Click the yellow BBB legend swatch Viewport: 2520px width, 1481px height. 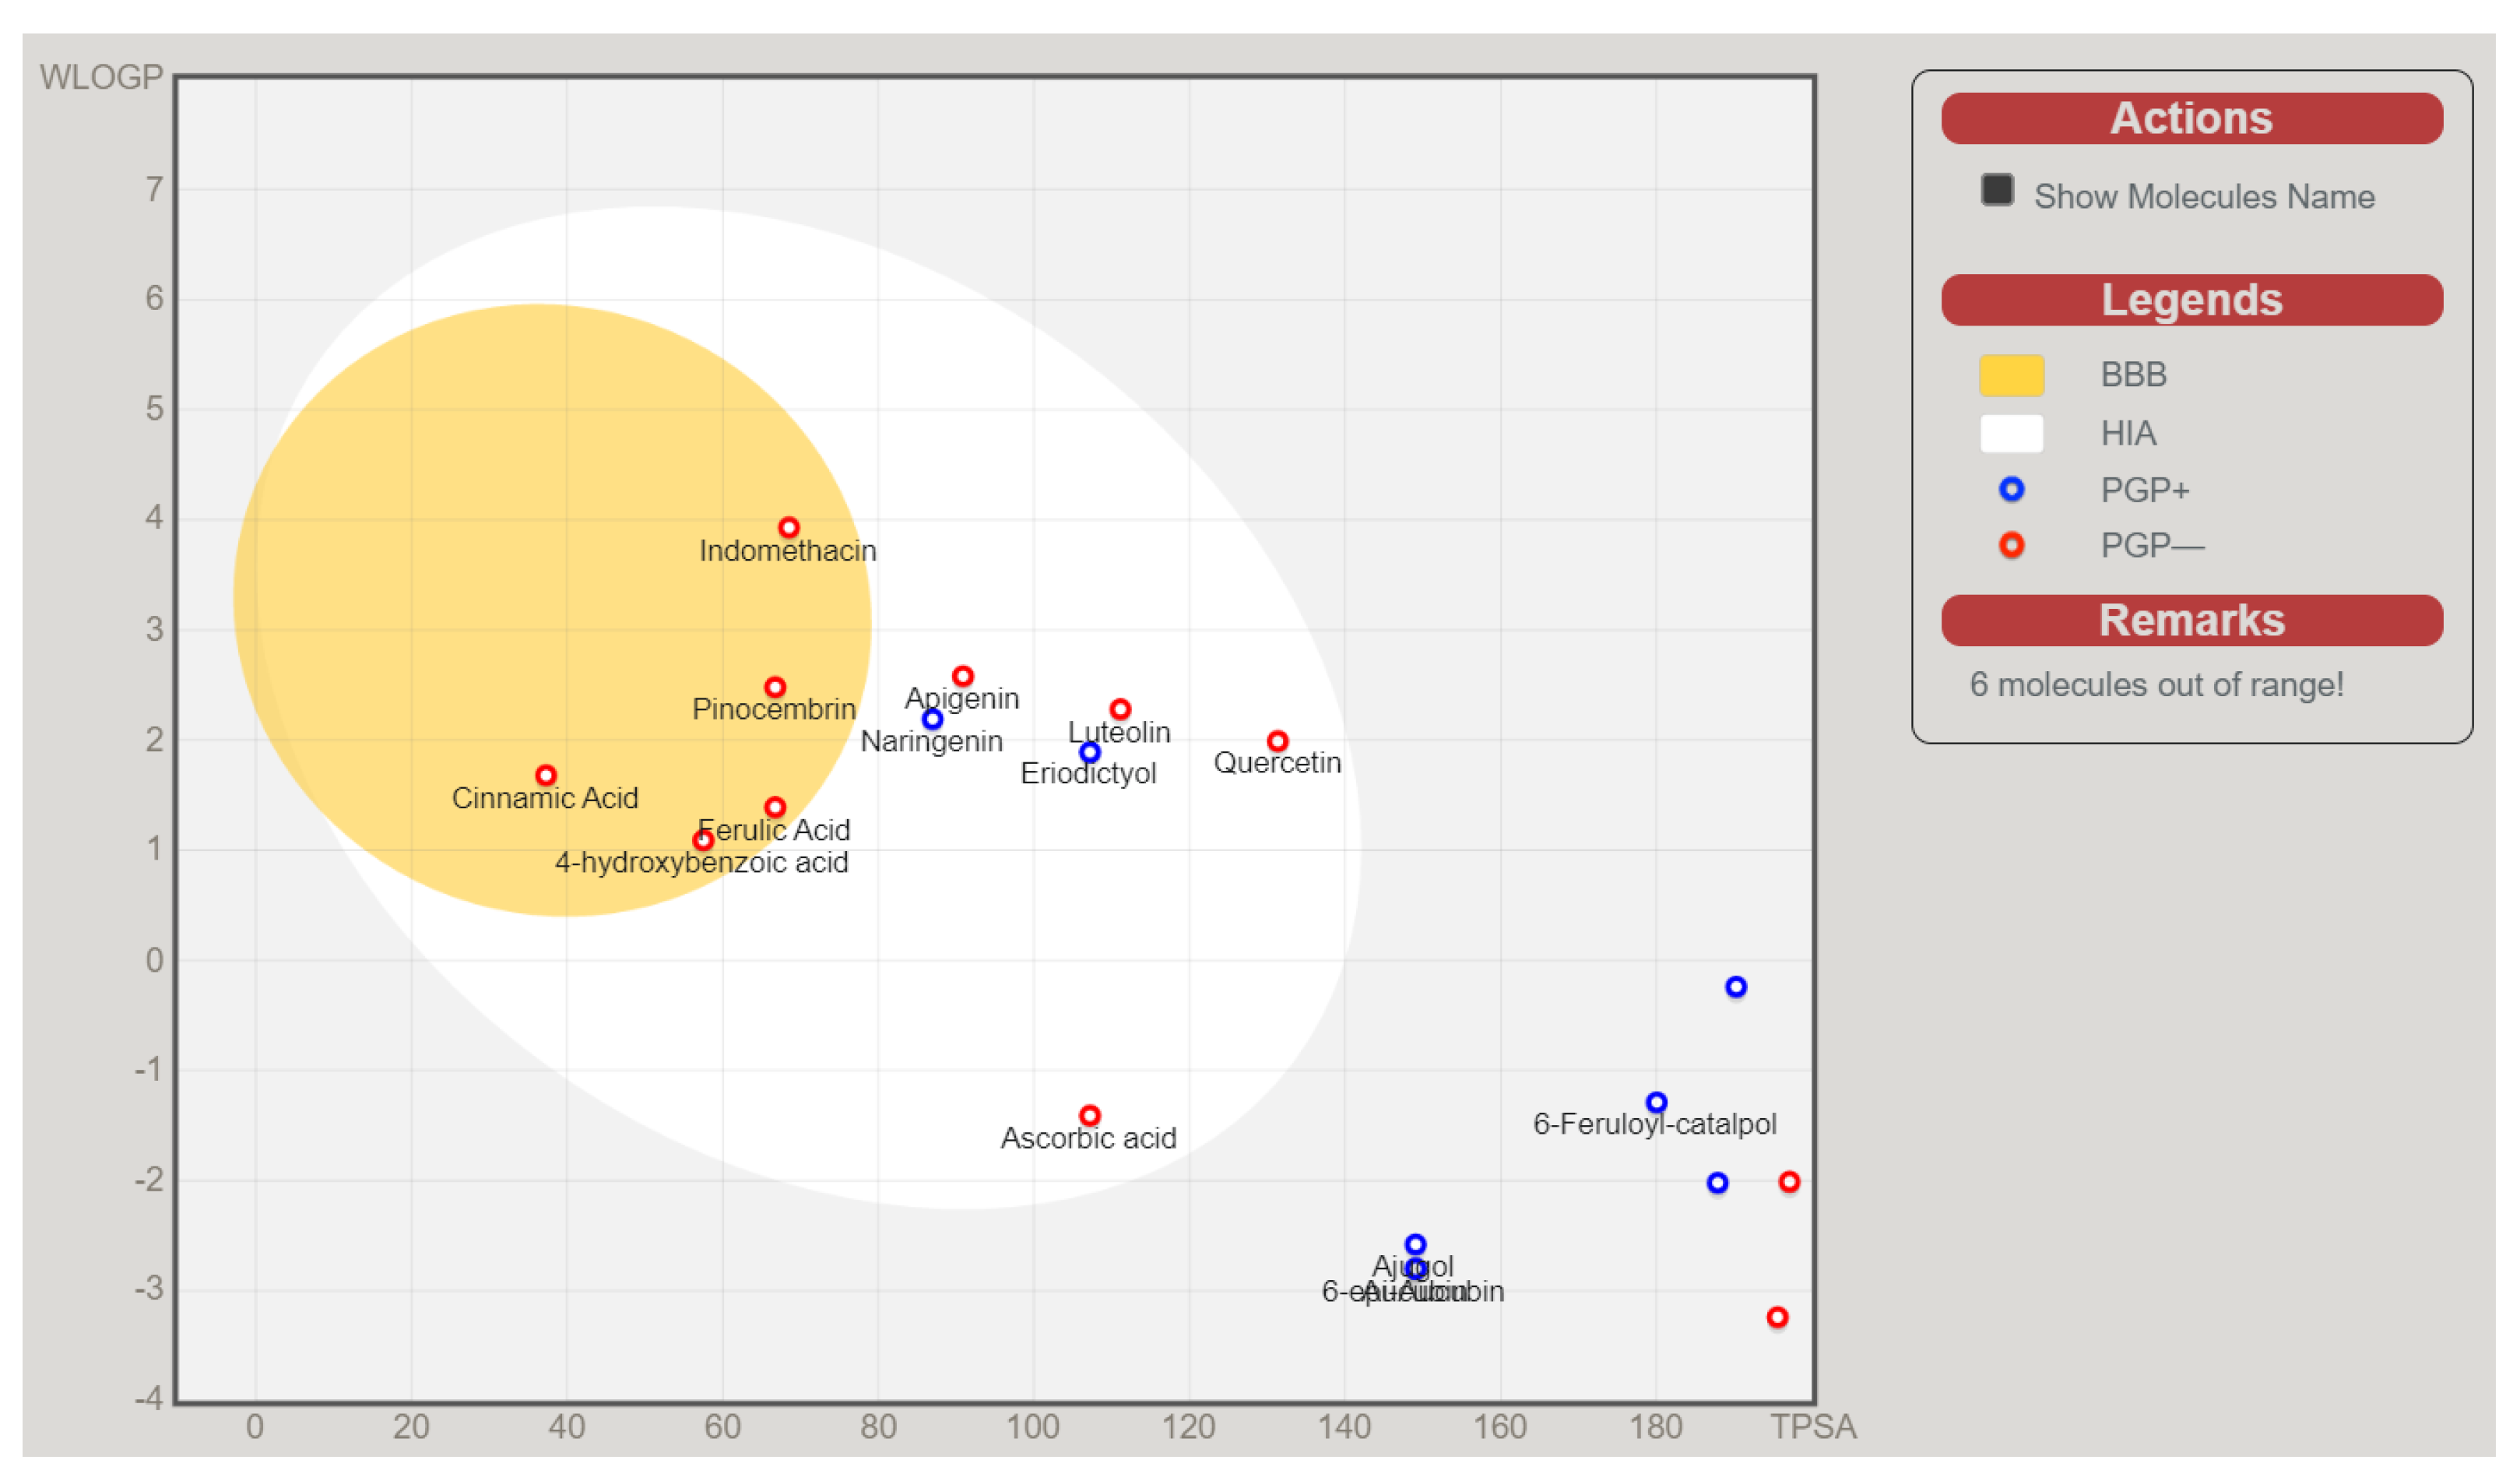[x=2011, y=375]
